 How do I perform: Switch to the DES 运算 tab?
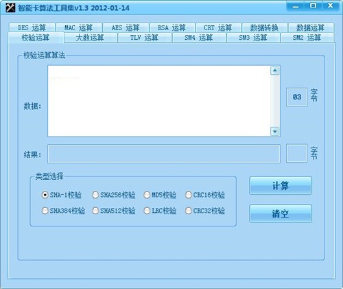pyautogui.click(x=32, y=27)
